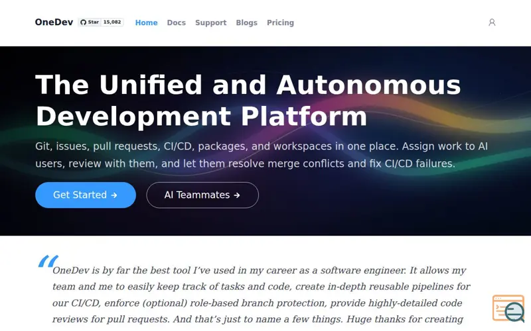
Task: Click the AI Teammates button
Action: point(202,195)
